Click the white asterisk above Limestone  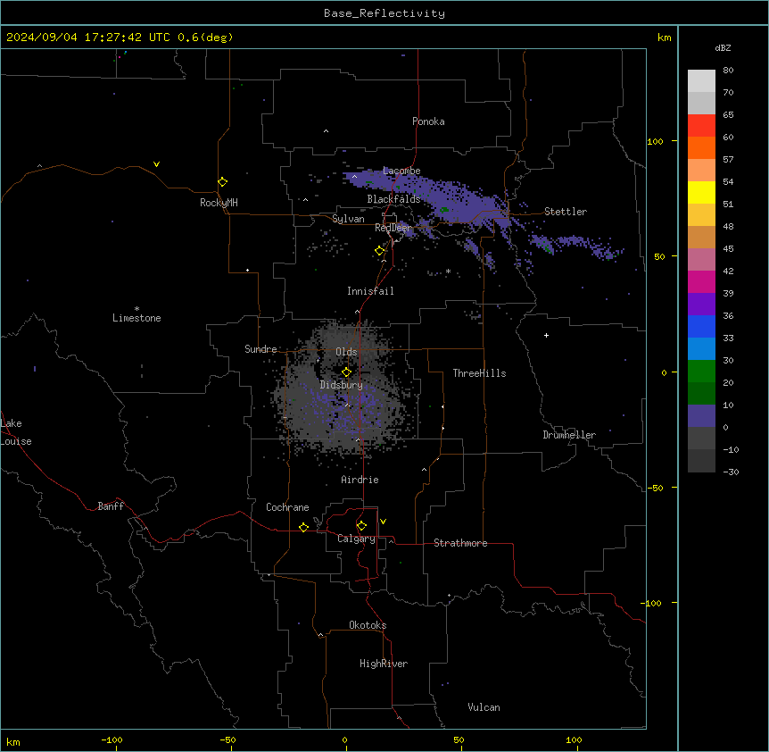[136, 309]
